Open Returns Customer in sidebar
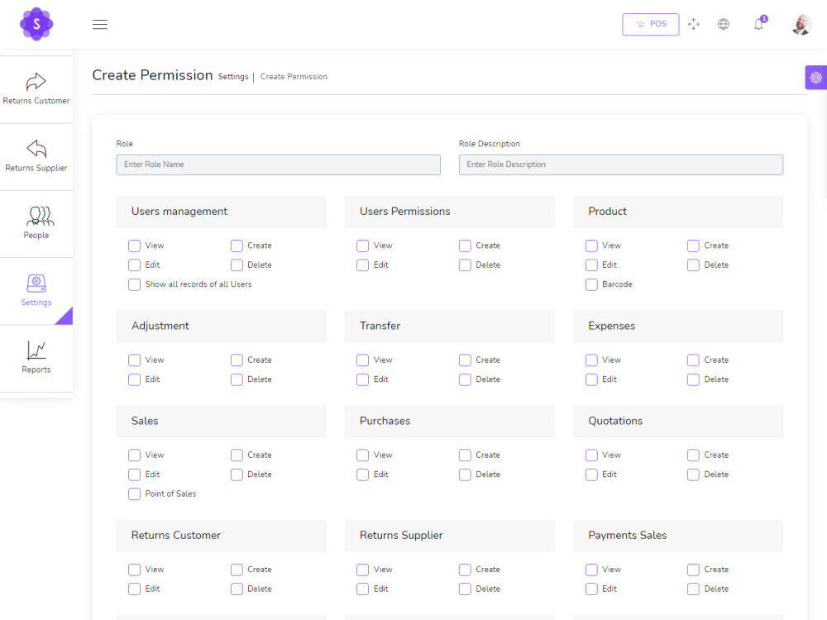This screenshot has height=620, width=827. click(36, 89)
